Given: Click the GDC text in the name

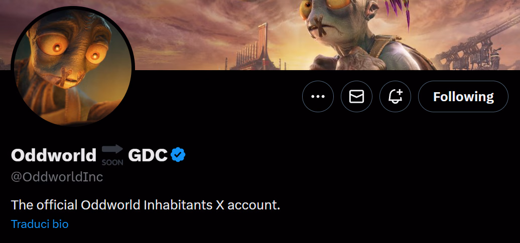Looking at the screenshot, I should (147, 155).
